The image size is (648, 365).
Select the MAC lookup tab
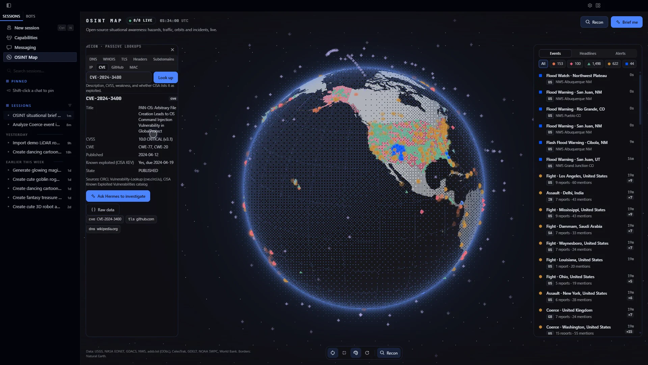(x=134, y=67)
